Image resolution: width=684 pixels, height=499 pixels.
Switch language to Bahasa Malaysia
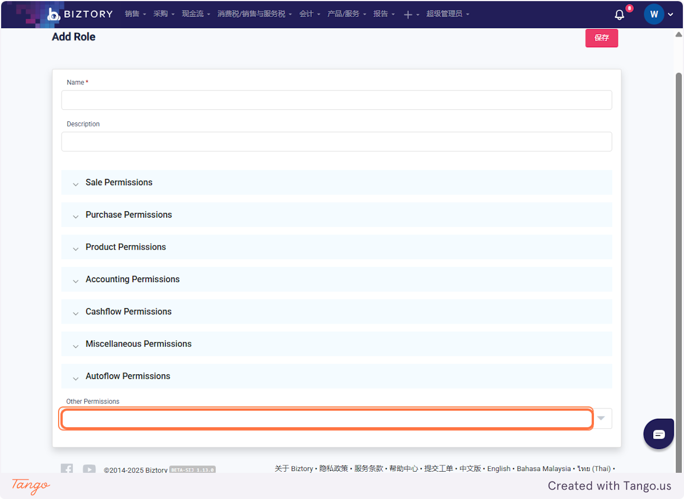click(544, 469)
